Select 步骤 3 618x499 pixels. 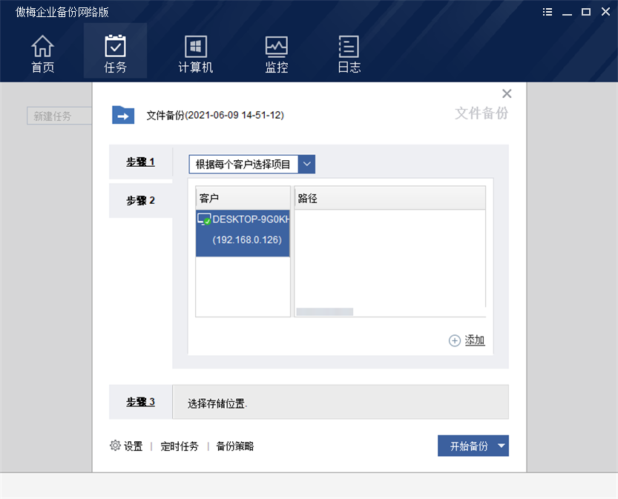pos(141,402)
